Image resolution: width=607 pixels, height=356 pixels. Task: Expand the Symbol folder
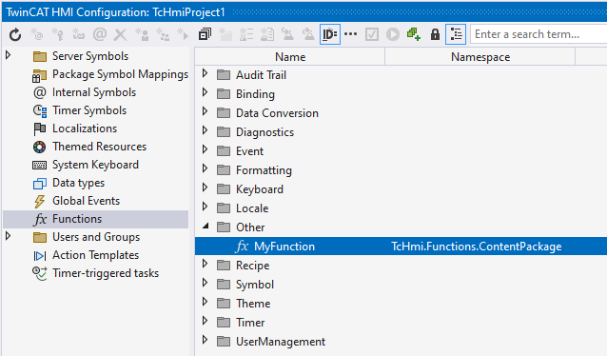206,283
